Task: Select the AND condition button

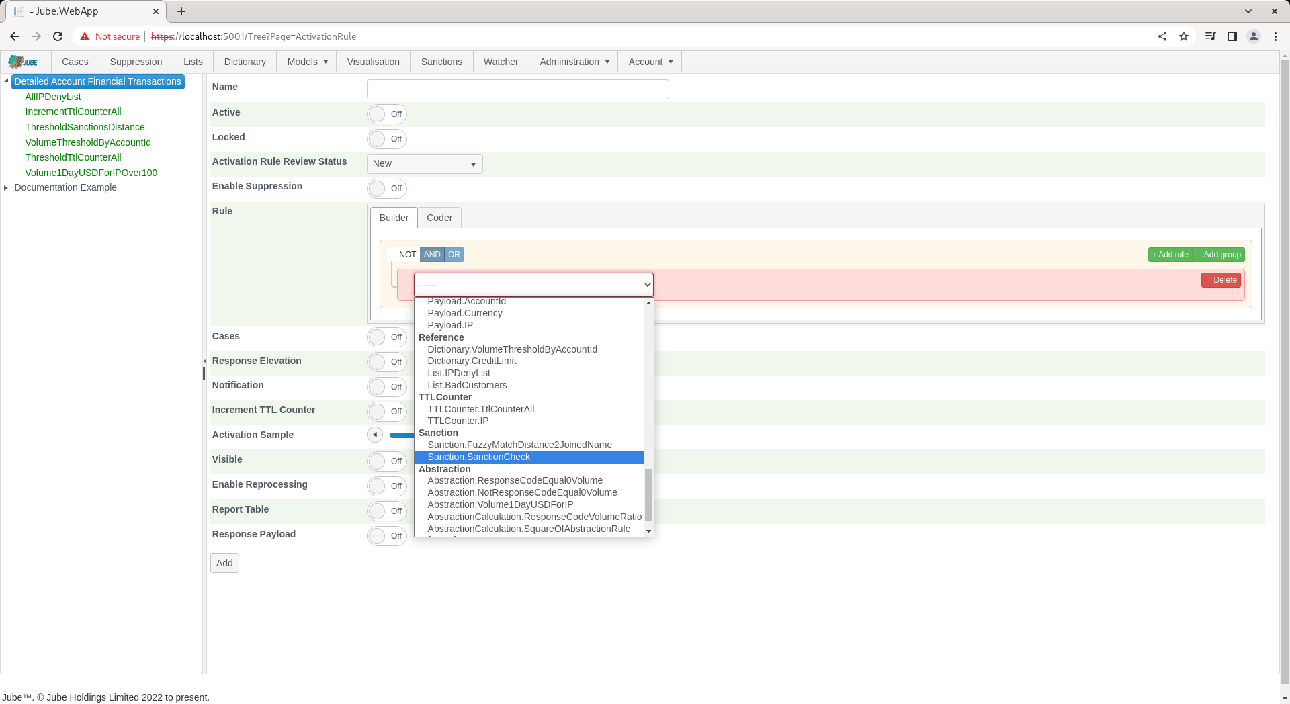Action: click(x=432, y=255)
